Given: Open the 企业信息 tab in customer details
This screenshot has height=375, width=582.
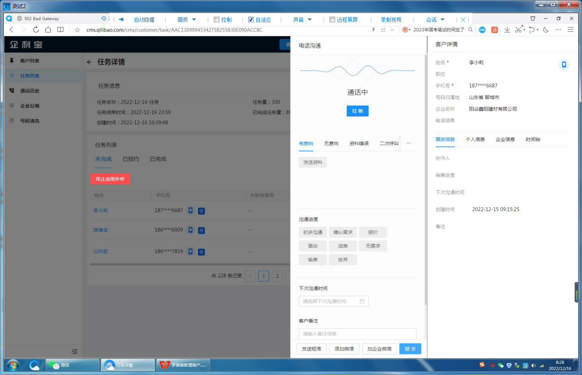Looking at the screenshot, I should click(x=505, y=139).
